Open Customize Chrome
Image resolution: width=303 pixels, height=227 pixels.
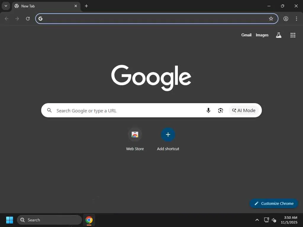pyautogui.click(x=274, y=203)
